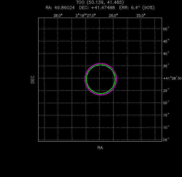
Task: Click the +41°28'30 declination label
Action: point(172,78)
